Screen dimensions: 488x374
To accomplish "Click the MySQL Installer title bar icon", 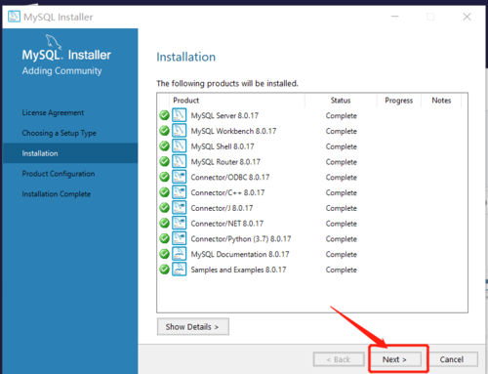I will point(14,17).
